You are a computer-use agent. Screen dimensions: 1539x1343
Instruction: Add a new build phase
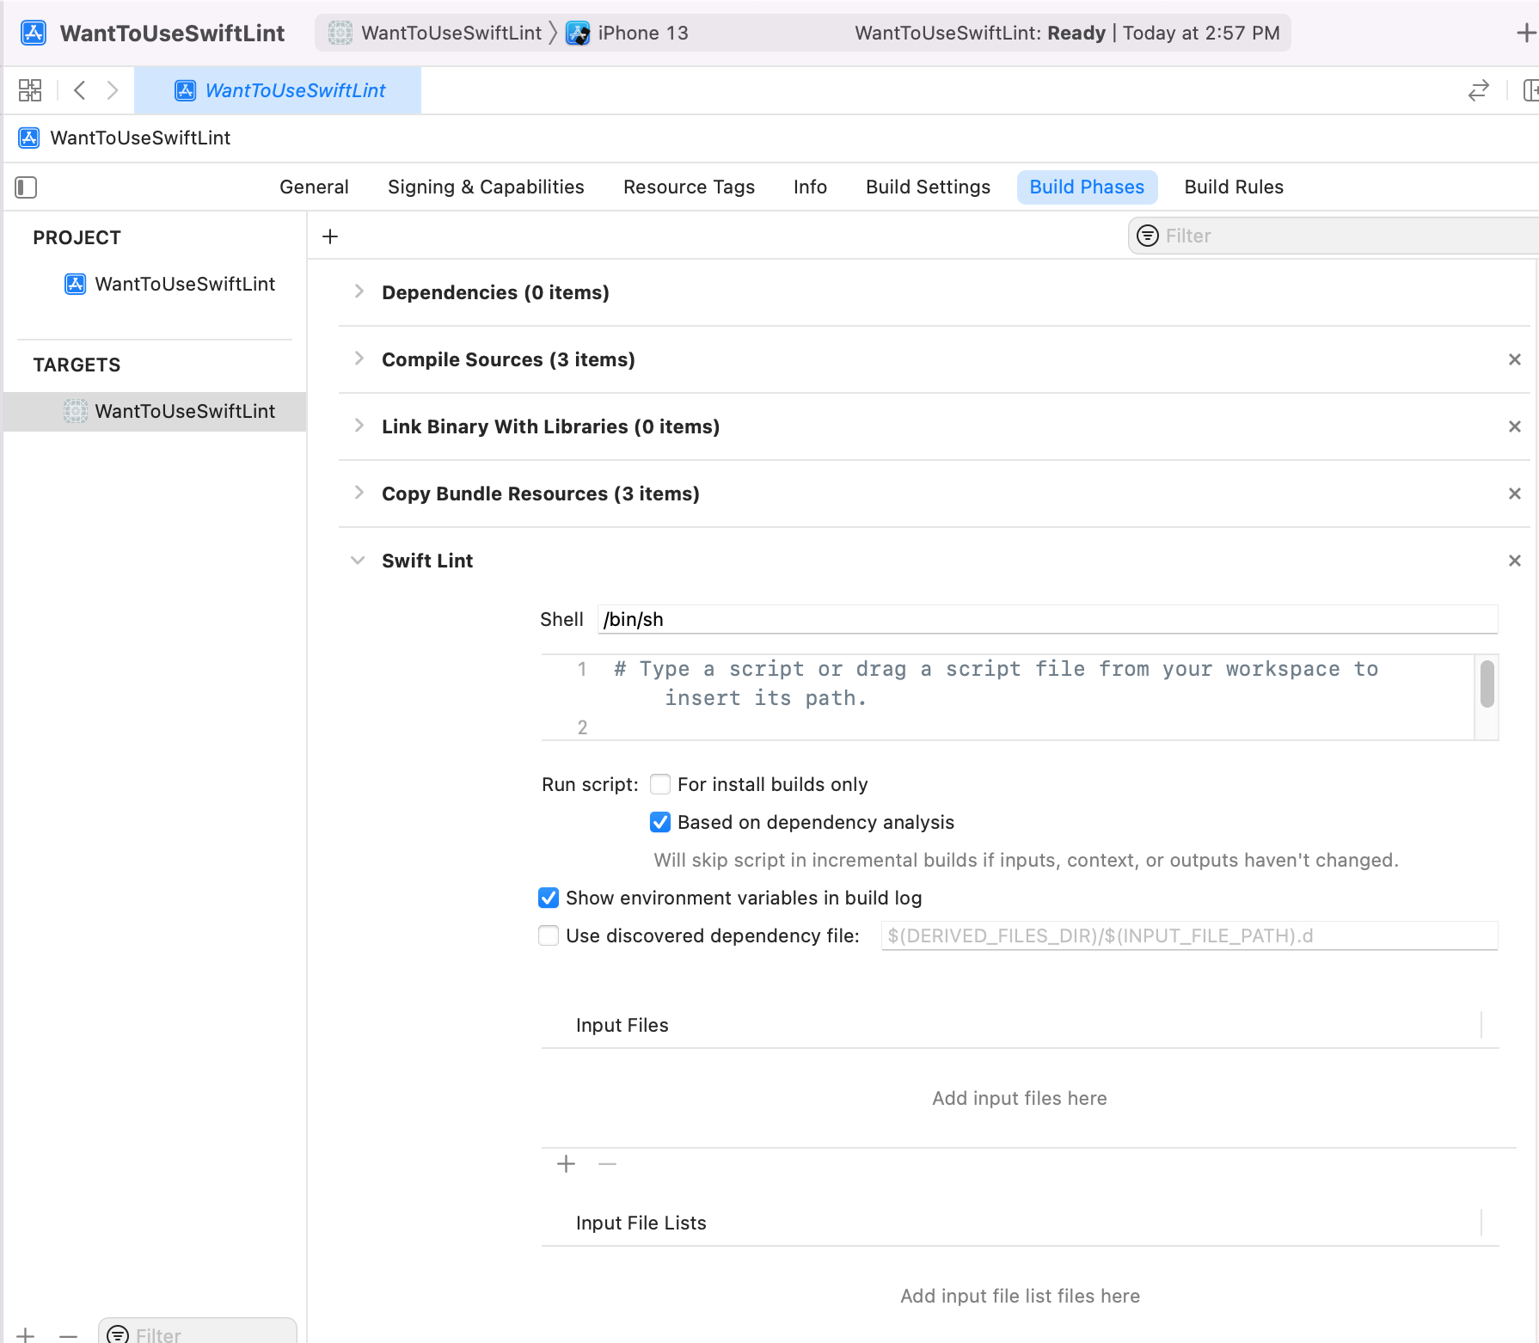[330, 236]
